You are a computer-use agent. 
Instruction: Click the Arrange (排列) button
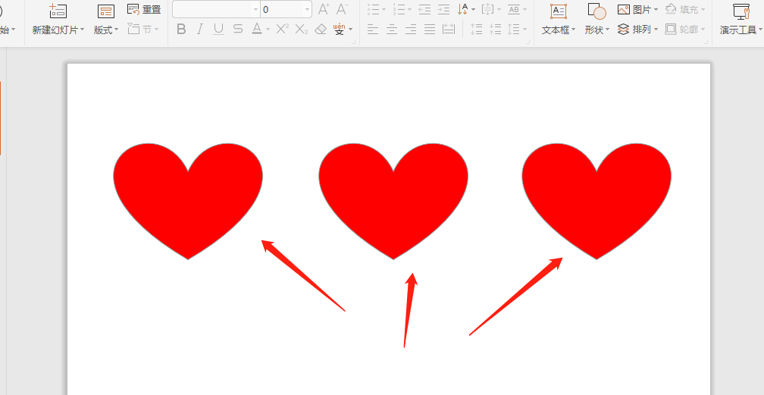pyautogui.click(x=637, y=30)
